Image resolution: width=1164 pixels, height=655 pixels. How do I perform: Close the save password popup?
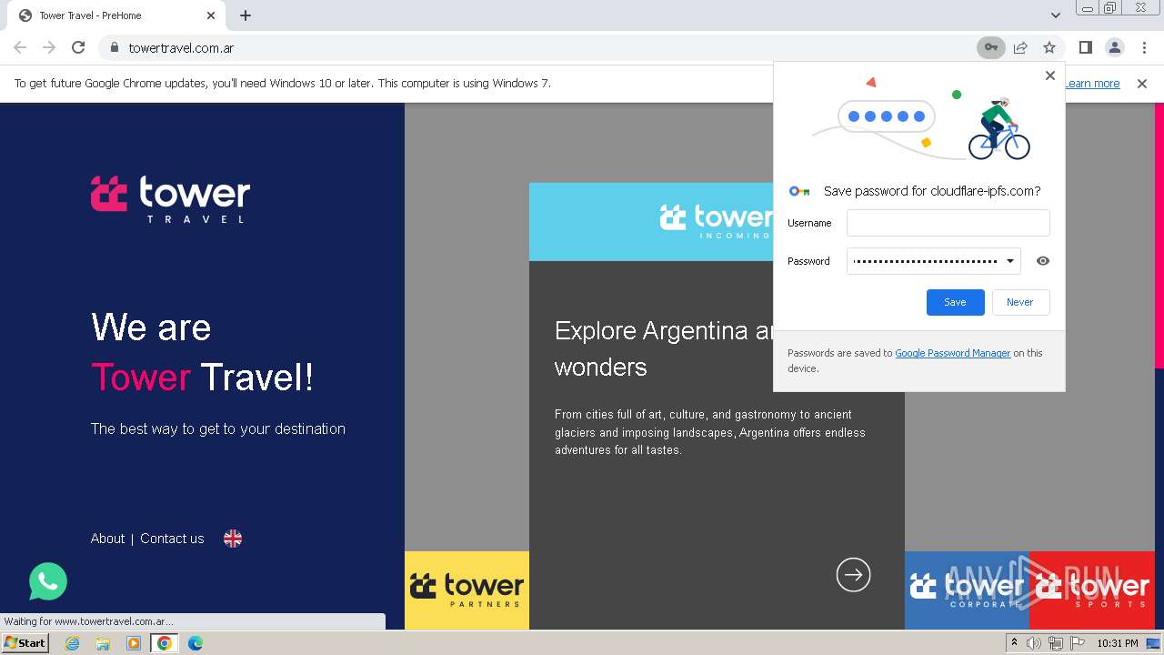click(x=1050, y=76)
